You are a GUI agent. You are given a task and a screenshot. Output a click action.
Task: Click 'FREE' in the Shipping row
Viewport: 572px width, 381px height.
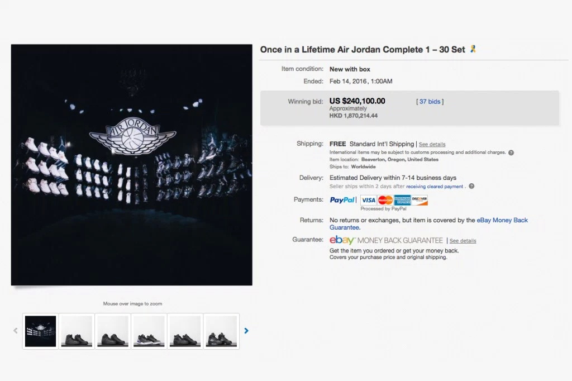(x=338, y=144)
